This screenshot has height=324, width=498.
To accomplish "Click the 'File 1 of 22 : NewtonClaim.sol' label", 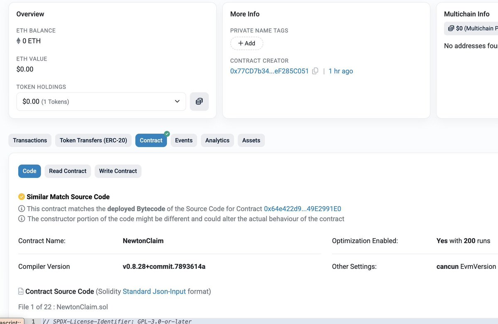I will tap(63, 307).
